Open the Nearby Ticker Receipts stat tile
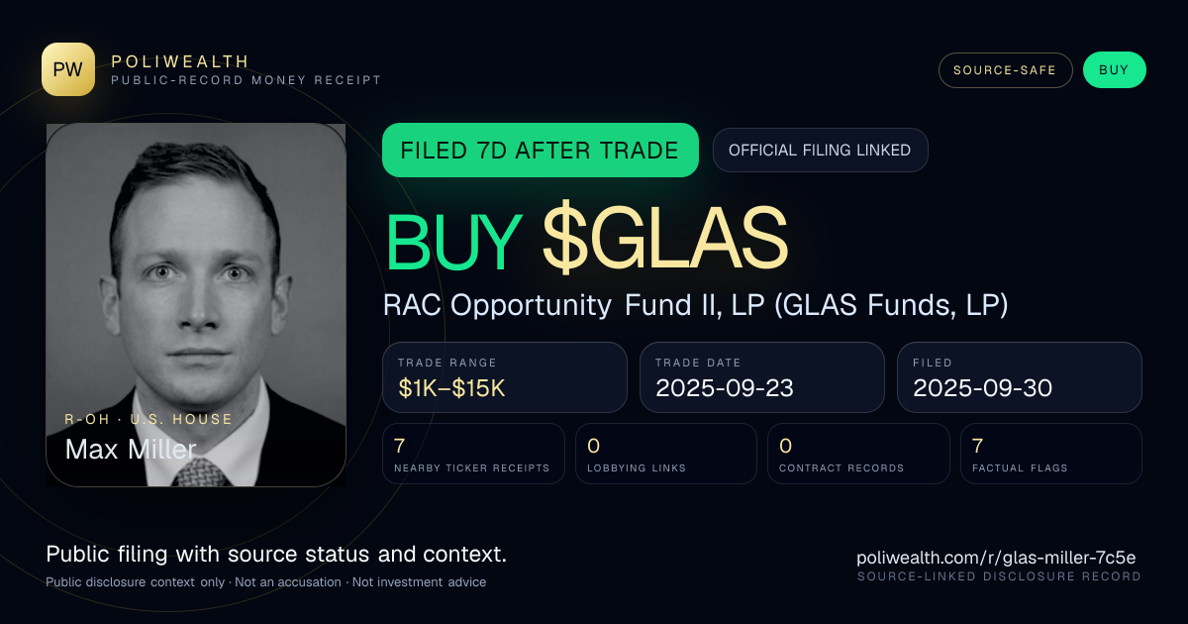 (474, 454)
